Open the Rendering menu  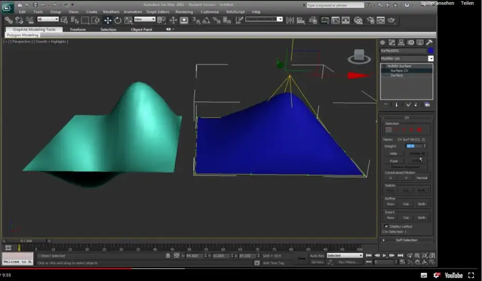(184, 12)
